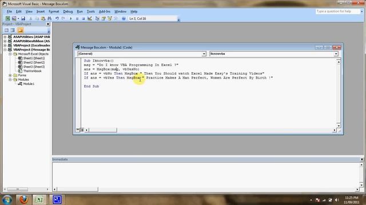
Task: Click the Full Module View button
Action: (82, 130)
